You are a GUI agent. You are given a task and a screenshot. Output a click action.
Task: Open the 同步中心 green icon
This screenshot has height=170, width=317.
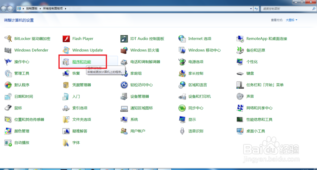pos(182,108)
